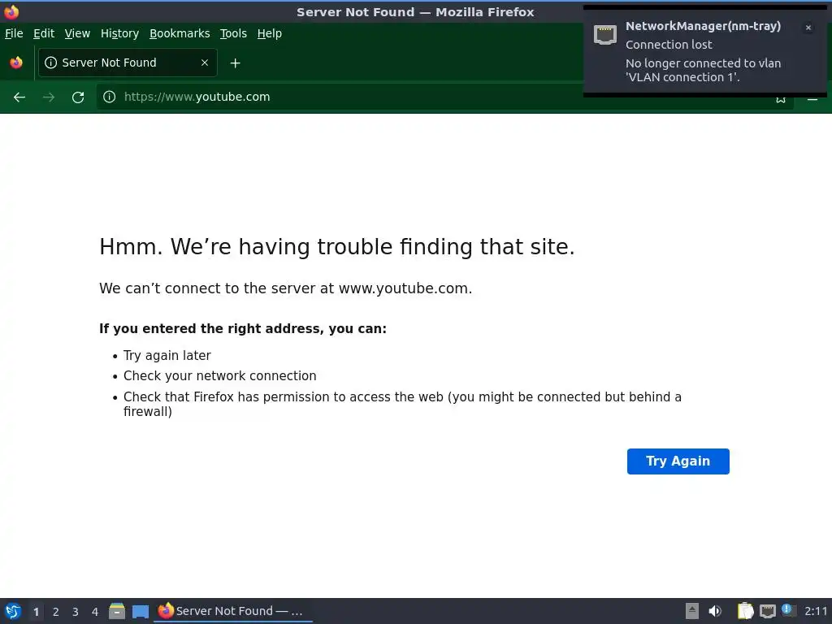Click the network manager tray icon
This screenshot has height=624, width=832.
(x=767, y=611)
